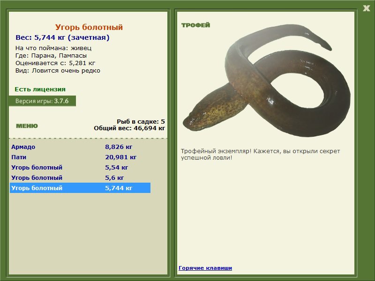
Task: Click the Общий вес: 46,694 кг value
Action: point(129,128)
